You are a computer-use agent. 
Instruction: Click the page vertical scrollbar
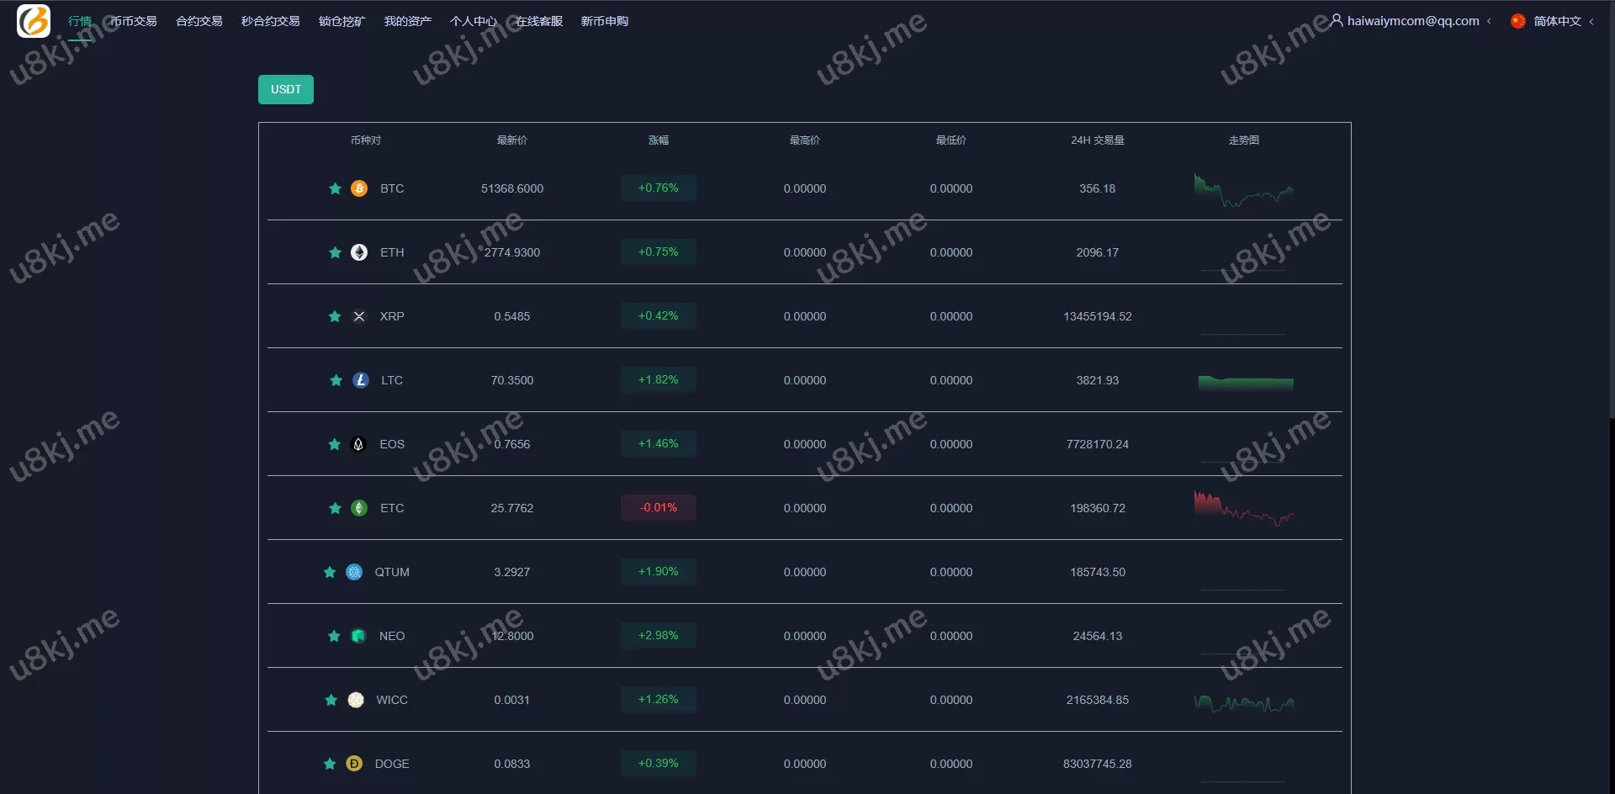[x=1610, y=210]
